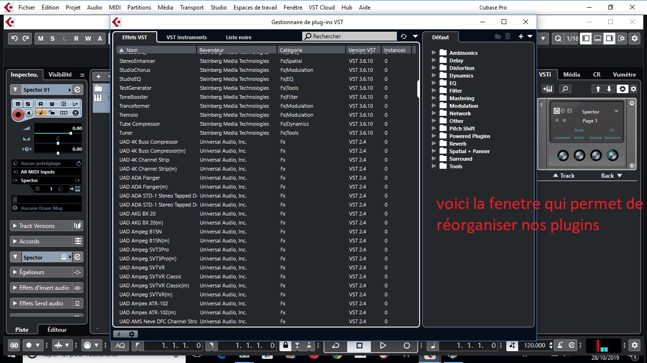This screenshot has height=363, width=647.
Task: Toggle the Solo 'S' button in top toolbar
Action: 53,39
